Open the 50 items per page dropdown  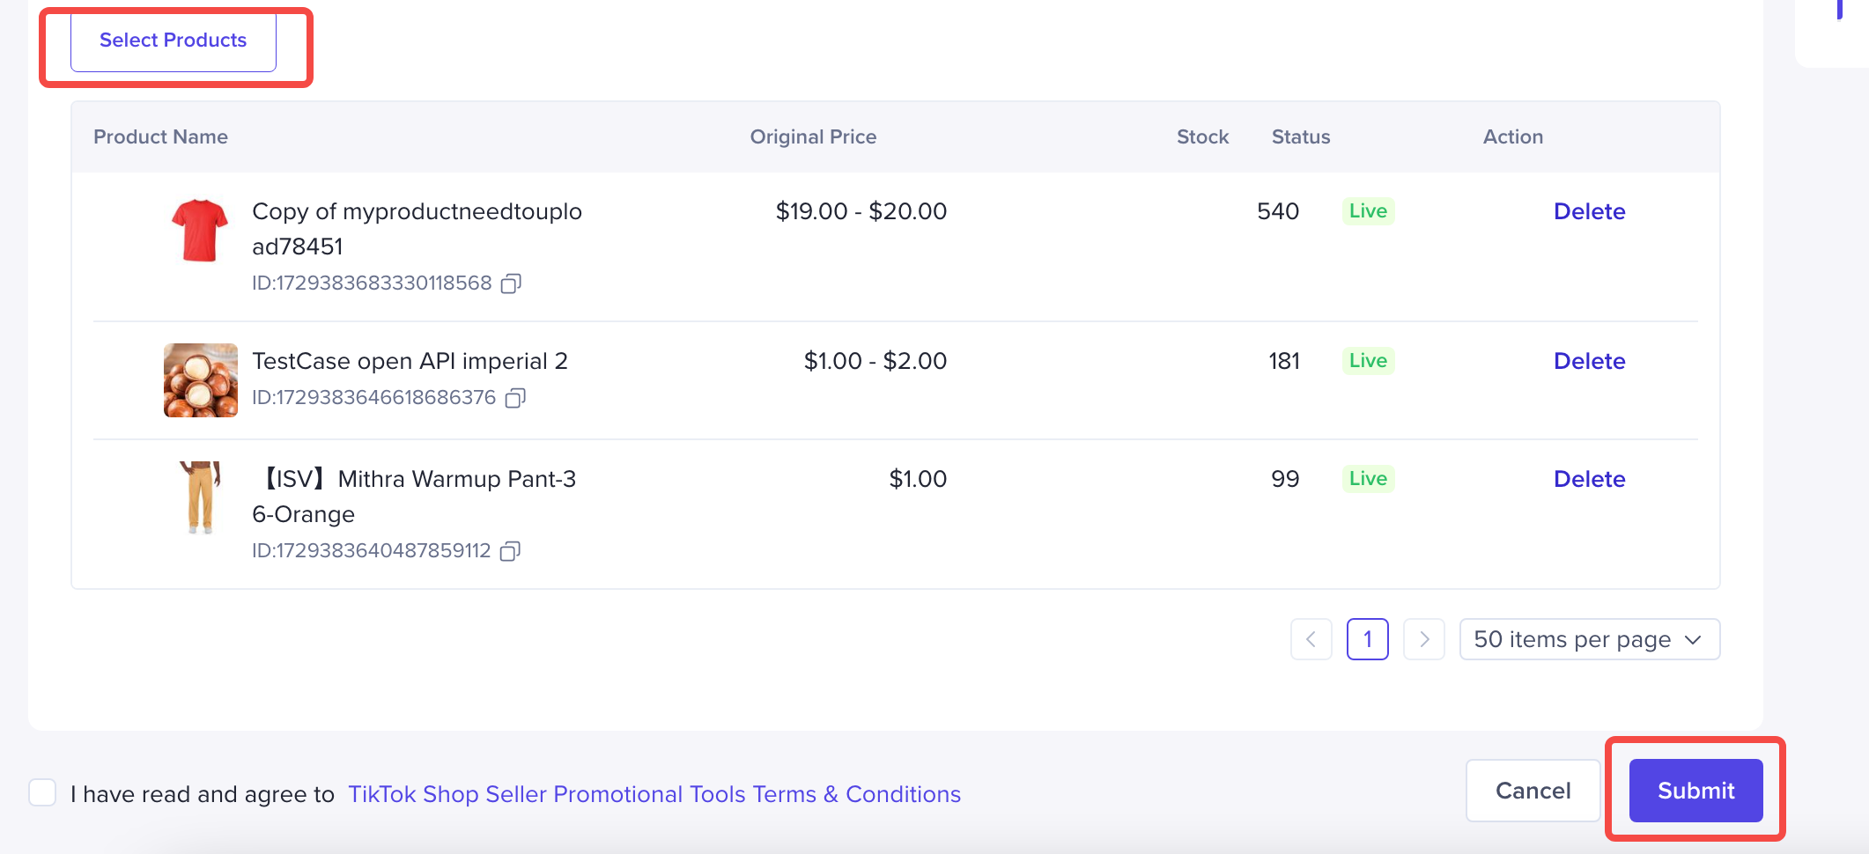click(1589, 639)
